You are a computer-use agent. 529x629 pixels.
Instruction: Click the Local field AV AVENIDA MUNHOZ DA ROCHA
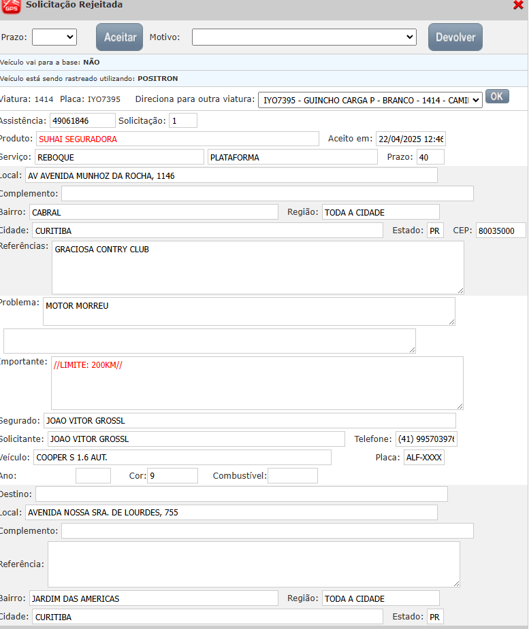coord(231,175)
